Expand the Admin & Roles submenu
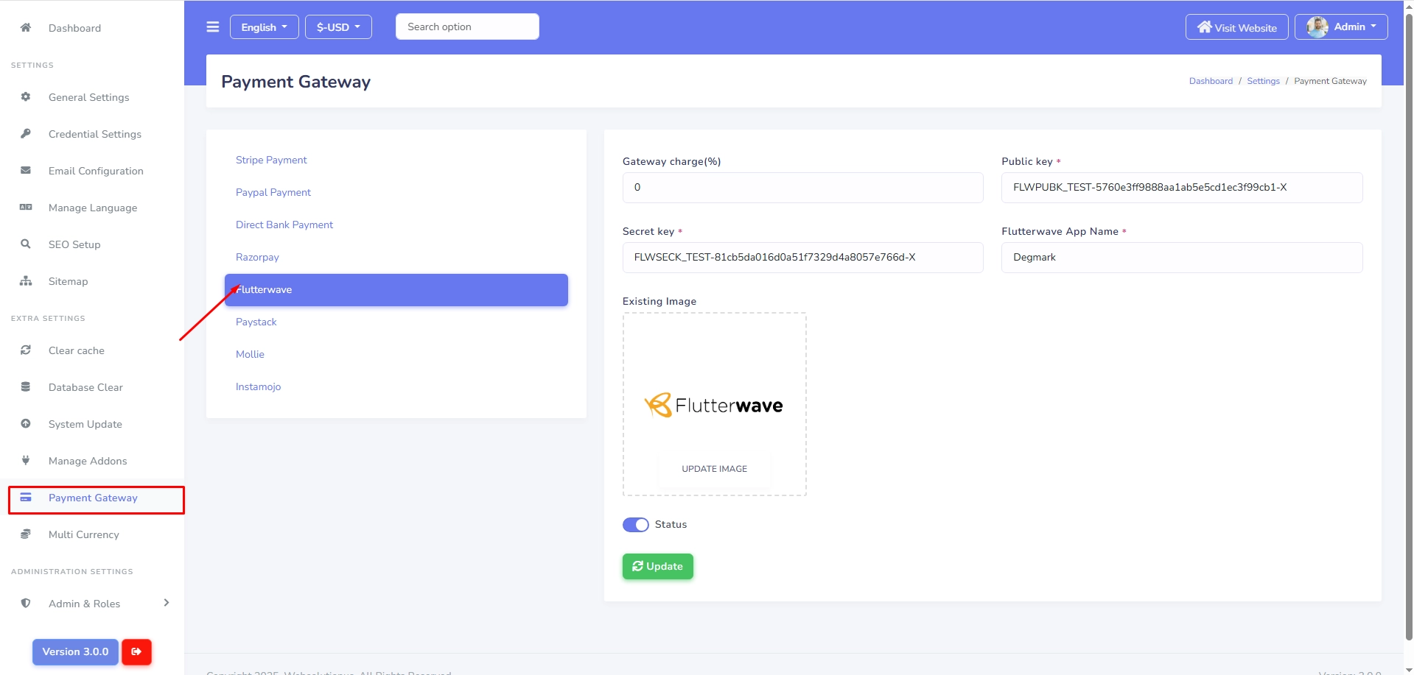 [166, 603]
